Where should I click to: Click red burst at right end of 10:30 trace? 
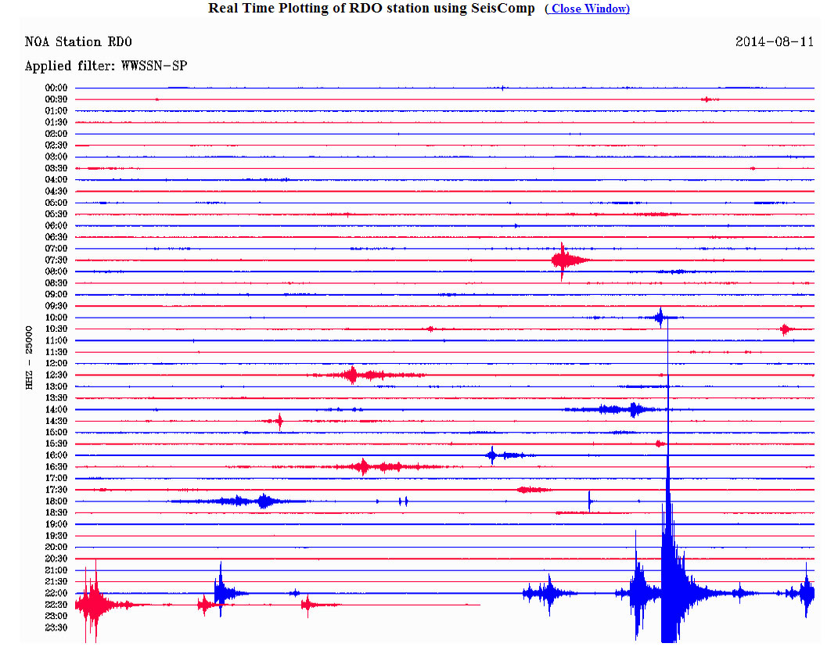(785, 329)
